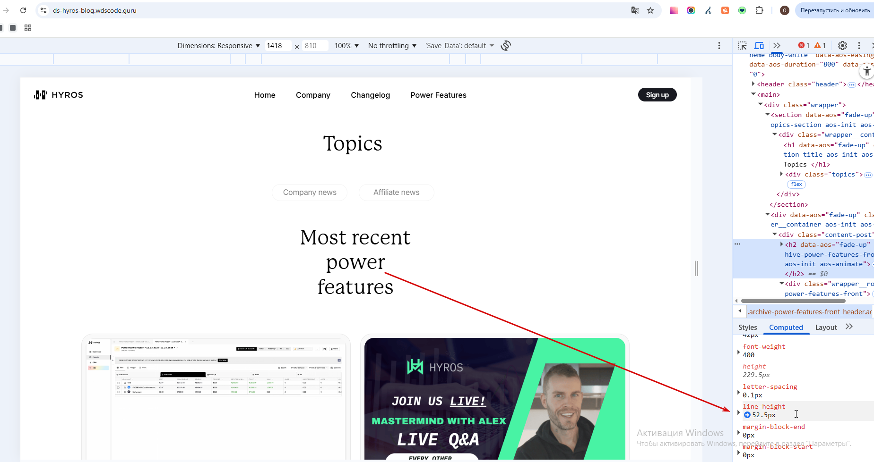Open the Extensions puzzle piece menu

point(760,10)
